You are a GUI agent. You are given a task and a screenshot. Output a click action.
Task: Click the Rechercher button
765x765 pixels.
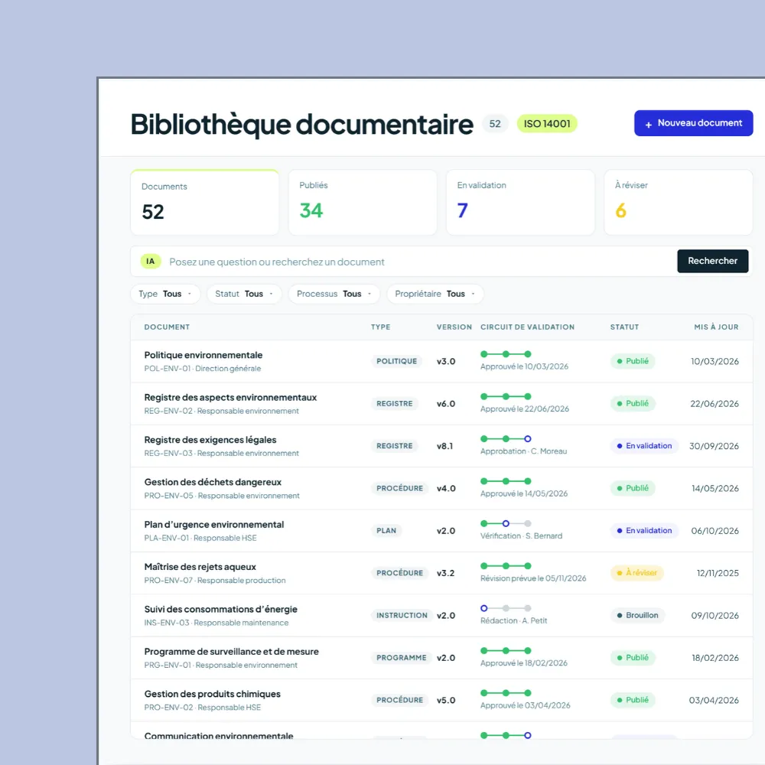click(712, 261)
